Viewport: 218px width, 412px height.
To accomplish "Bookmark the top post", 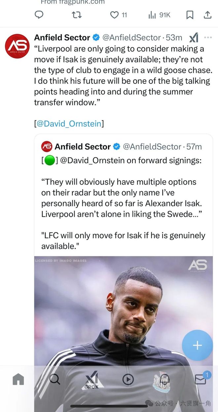I will click(190, 15).
